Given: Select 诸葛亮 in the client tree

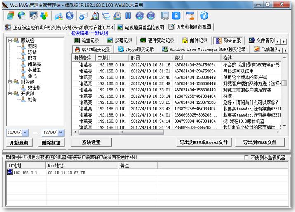Looking at the screenshot, I should [34, 64].
